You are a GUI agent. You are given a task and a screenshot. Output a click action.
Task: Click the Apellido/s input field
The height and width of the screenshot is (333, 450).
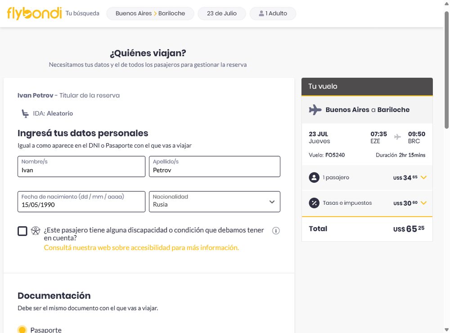pyautogui.click(x=215, y=166)
